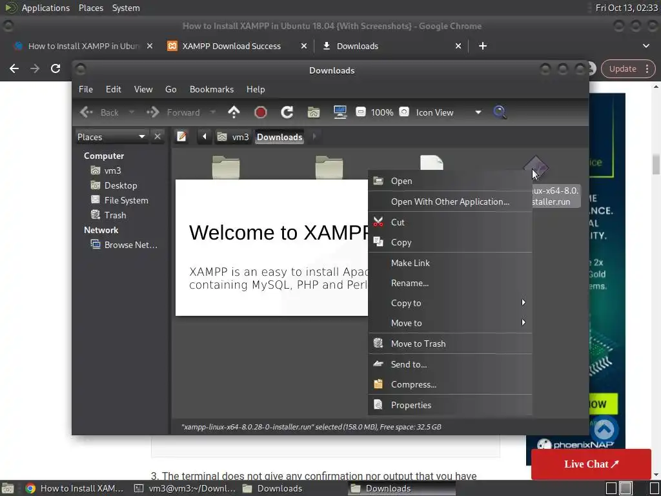The width and height of the screenshot is (661, 496).
Task: Expand the Copy to submenu
Action: (450, 303)
